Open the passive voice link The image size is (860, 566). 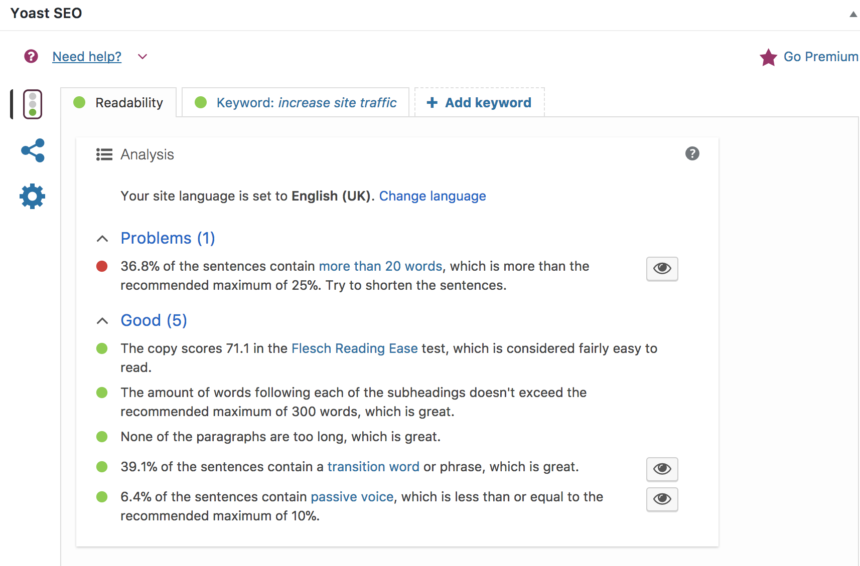click(x=352, y=497)
